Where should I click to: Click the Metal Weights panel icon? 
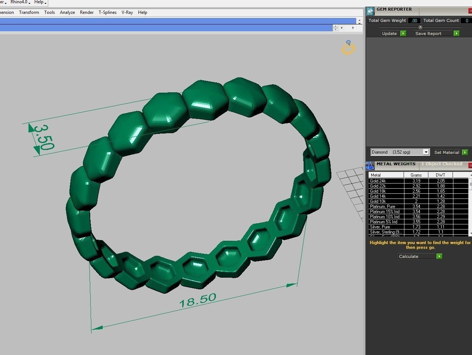(x=370, y=166)
